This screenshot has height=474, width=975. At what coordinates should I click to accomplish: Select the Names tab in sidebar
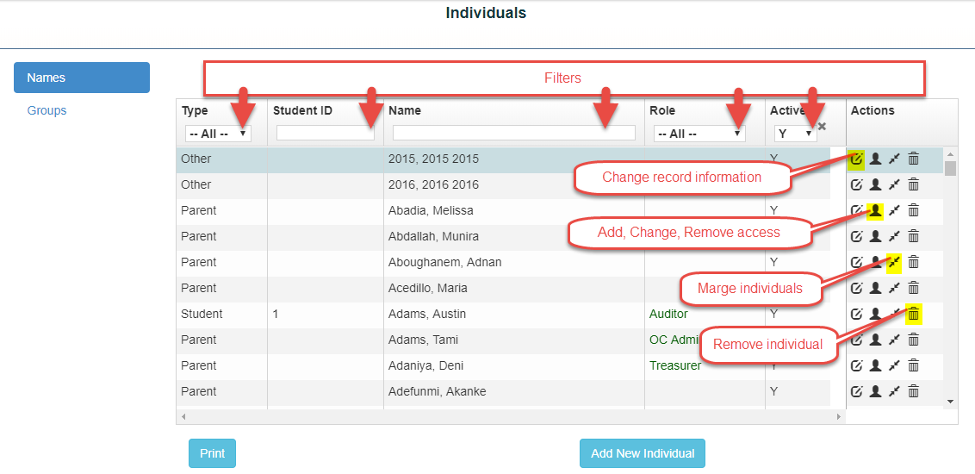coord(82,78)
